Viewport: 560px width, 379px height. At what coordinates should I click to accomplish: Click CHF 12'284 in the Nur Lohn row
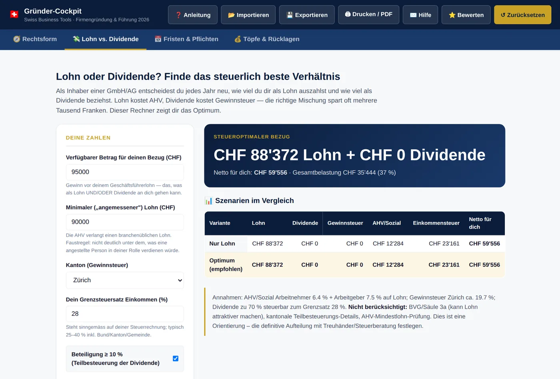click(x=388, y=243)
